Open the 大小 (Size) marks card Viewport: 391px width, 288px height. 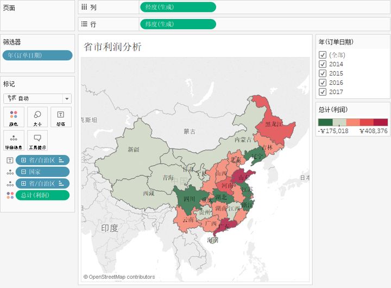click(x=37, y=117)
